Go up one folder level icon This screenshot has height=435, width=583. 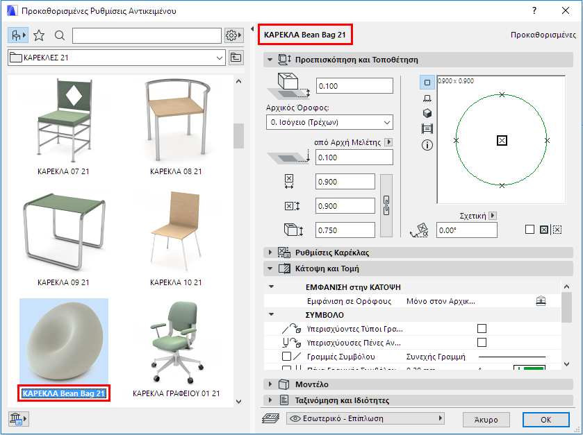pos(236,58)
